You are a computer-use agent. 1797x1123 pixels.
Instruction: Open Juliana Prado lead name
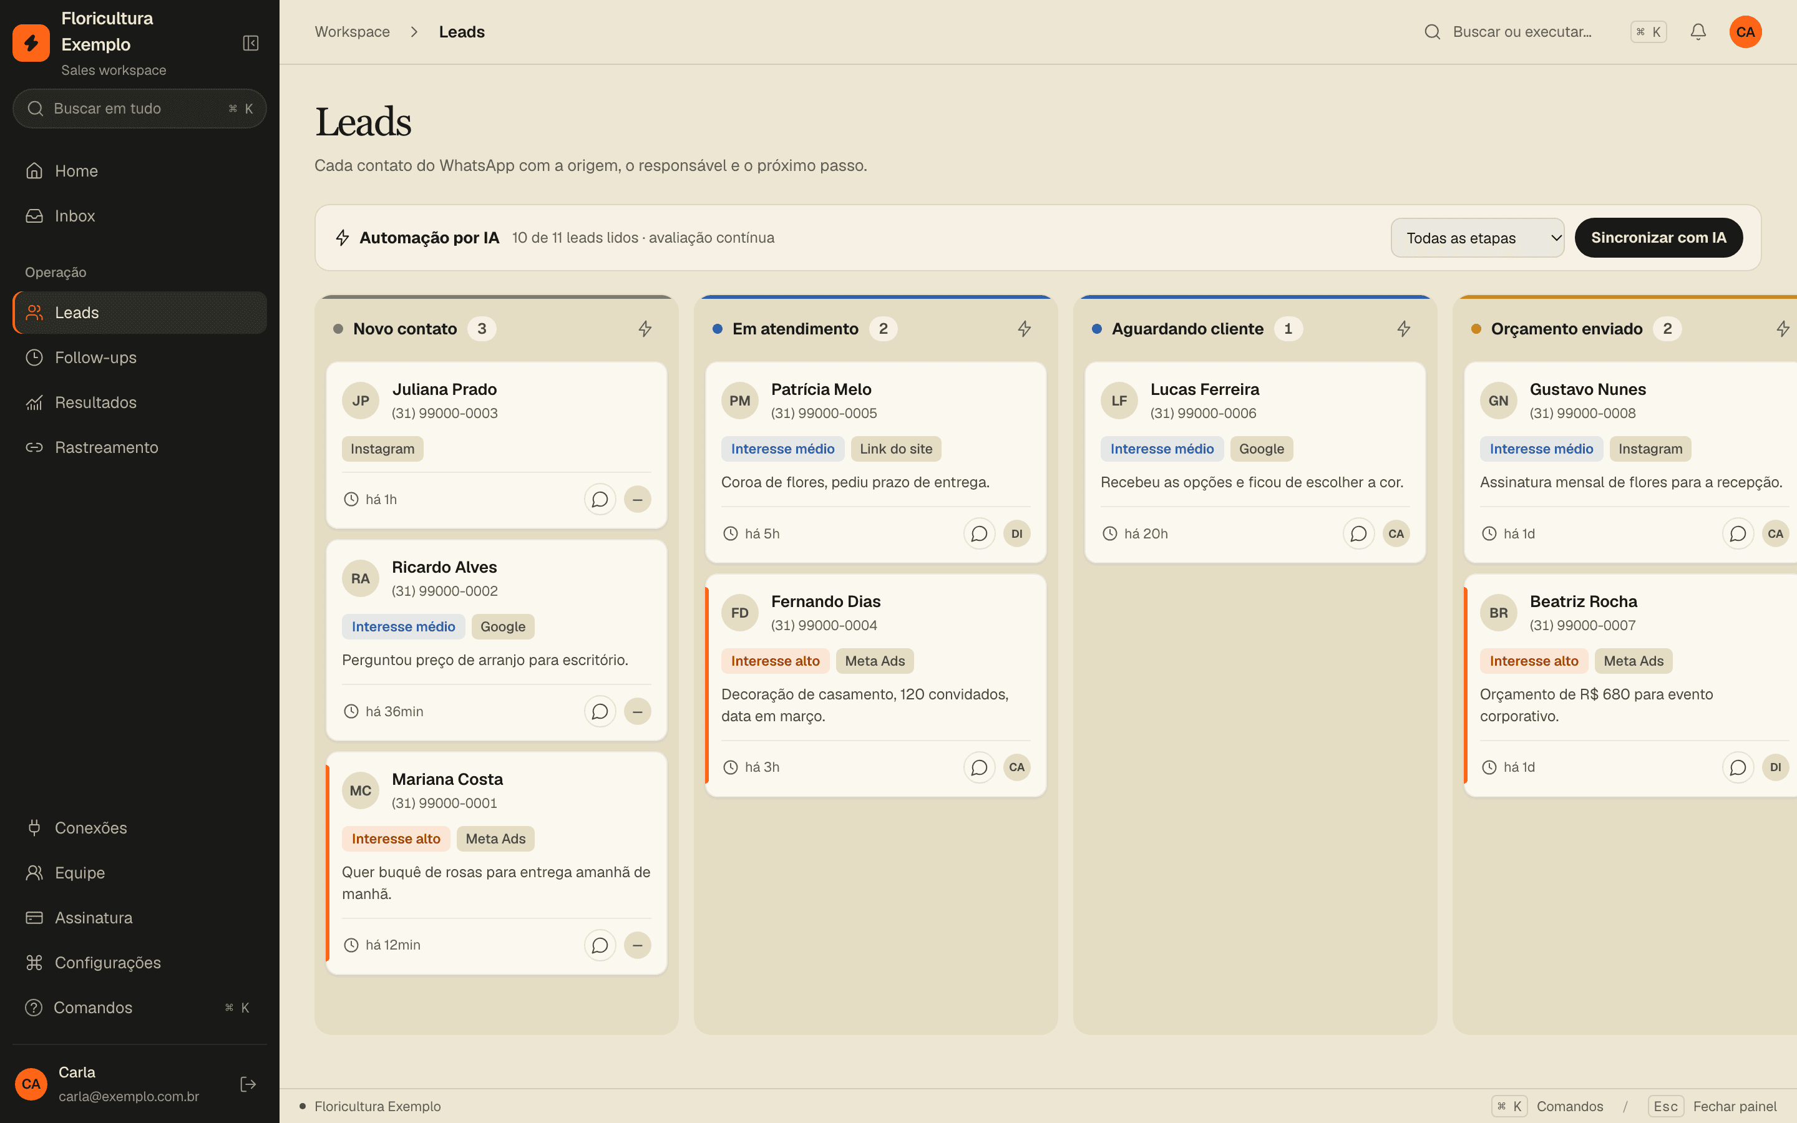444,389
